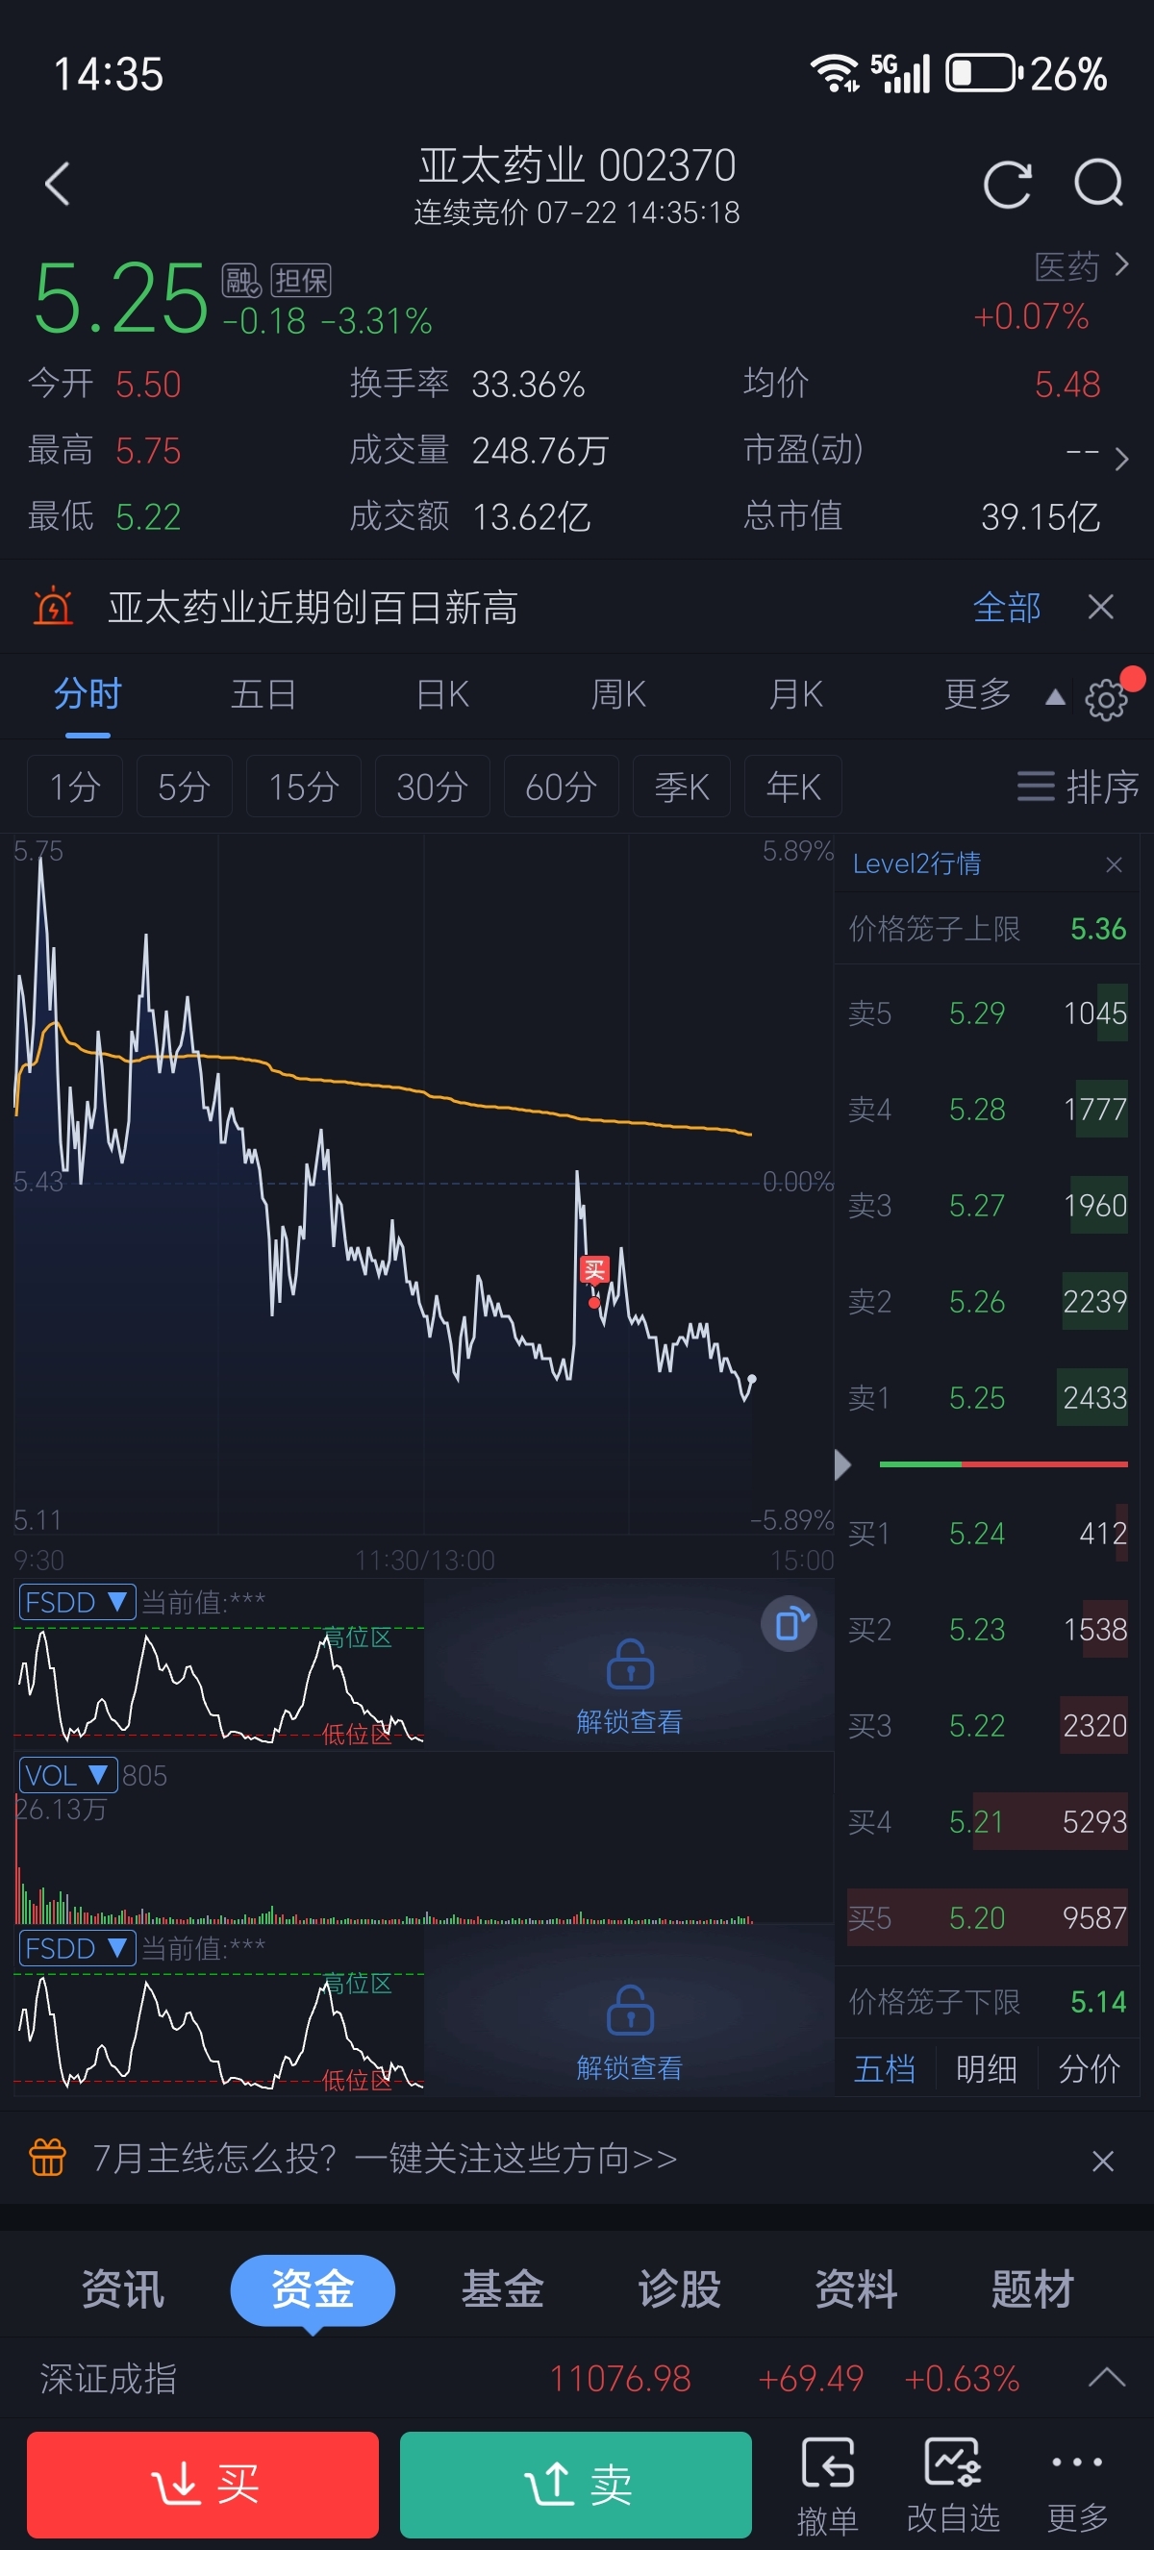Screen dimensions: 1154x2550
Task: Close the Level2行情 panel
Action: coord(1114,864)
